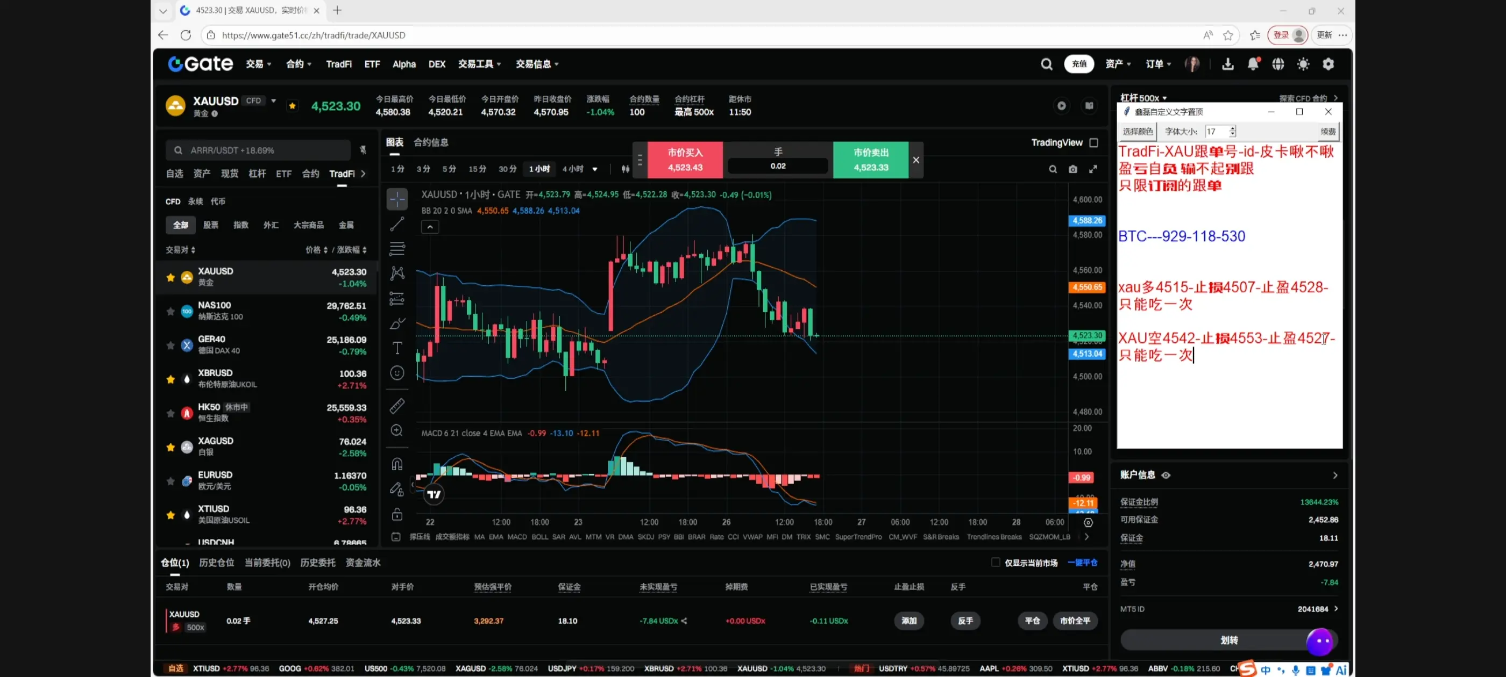The width and height of the screenshot is (1506, 677).
Task: Open Gate site search
Action: point(1047,64)
